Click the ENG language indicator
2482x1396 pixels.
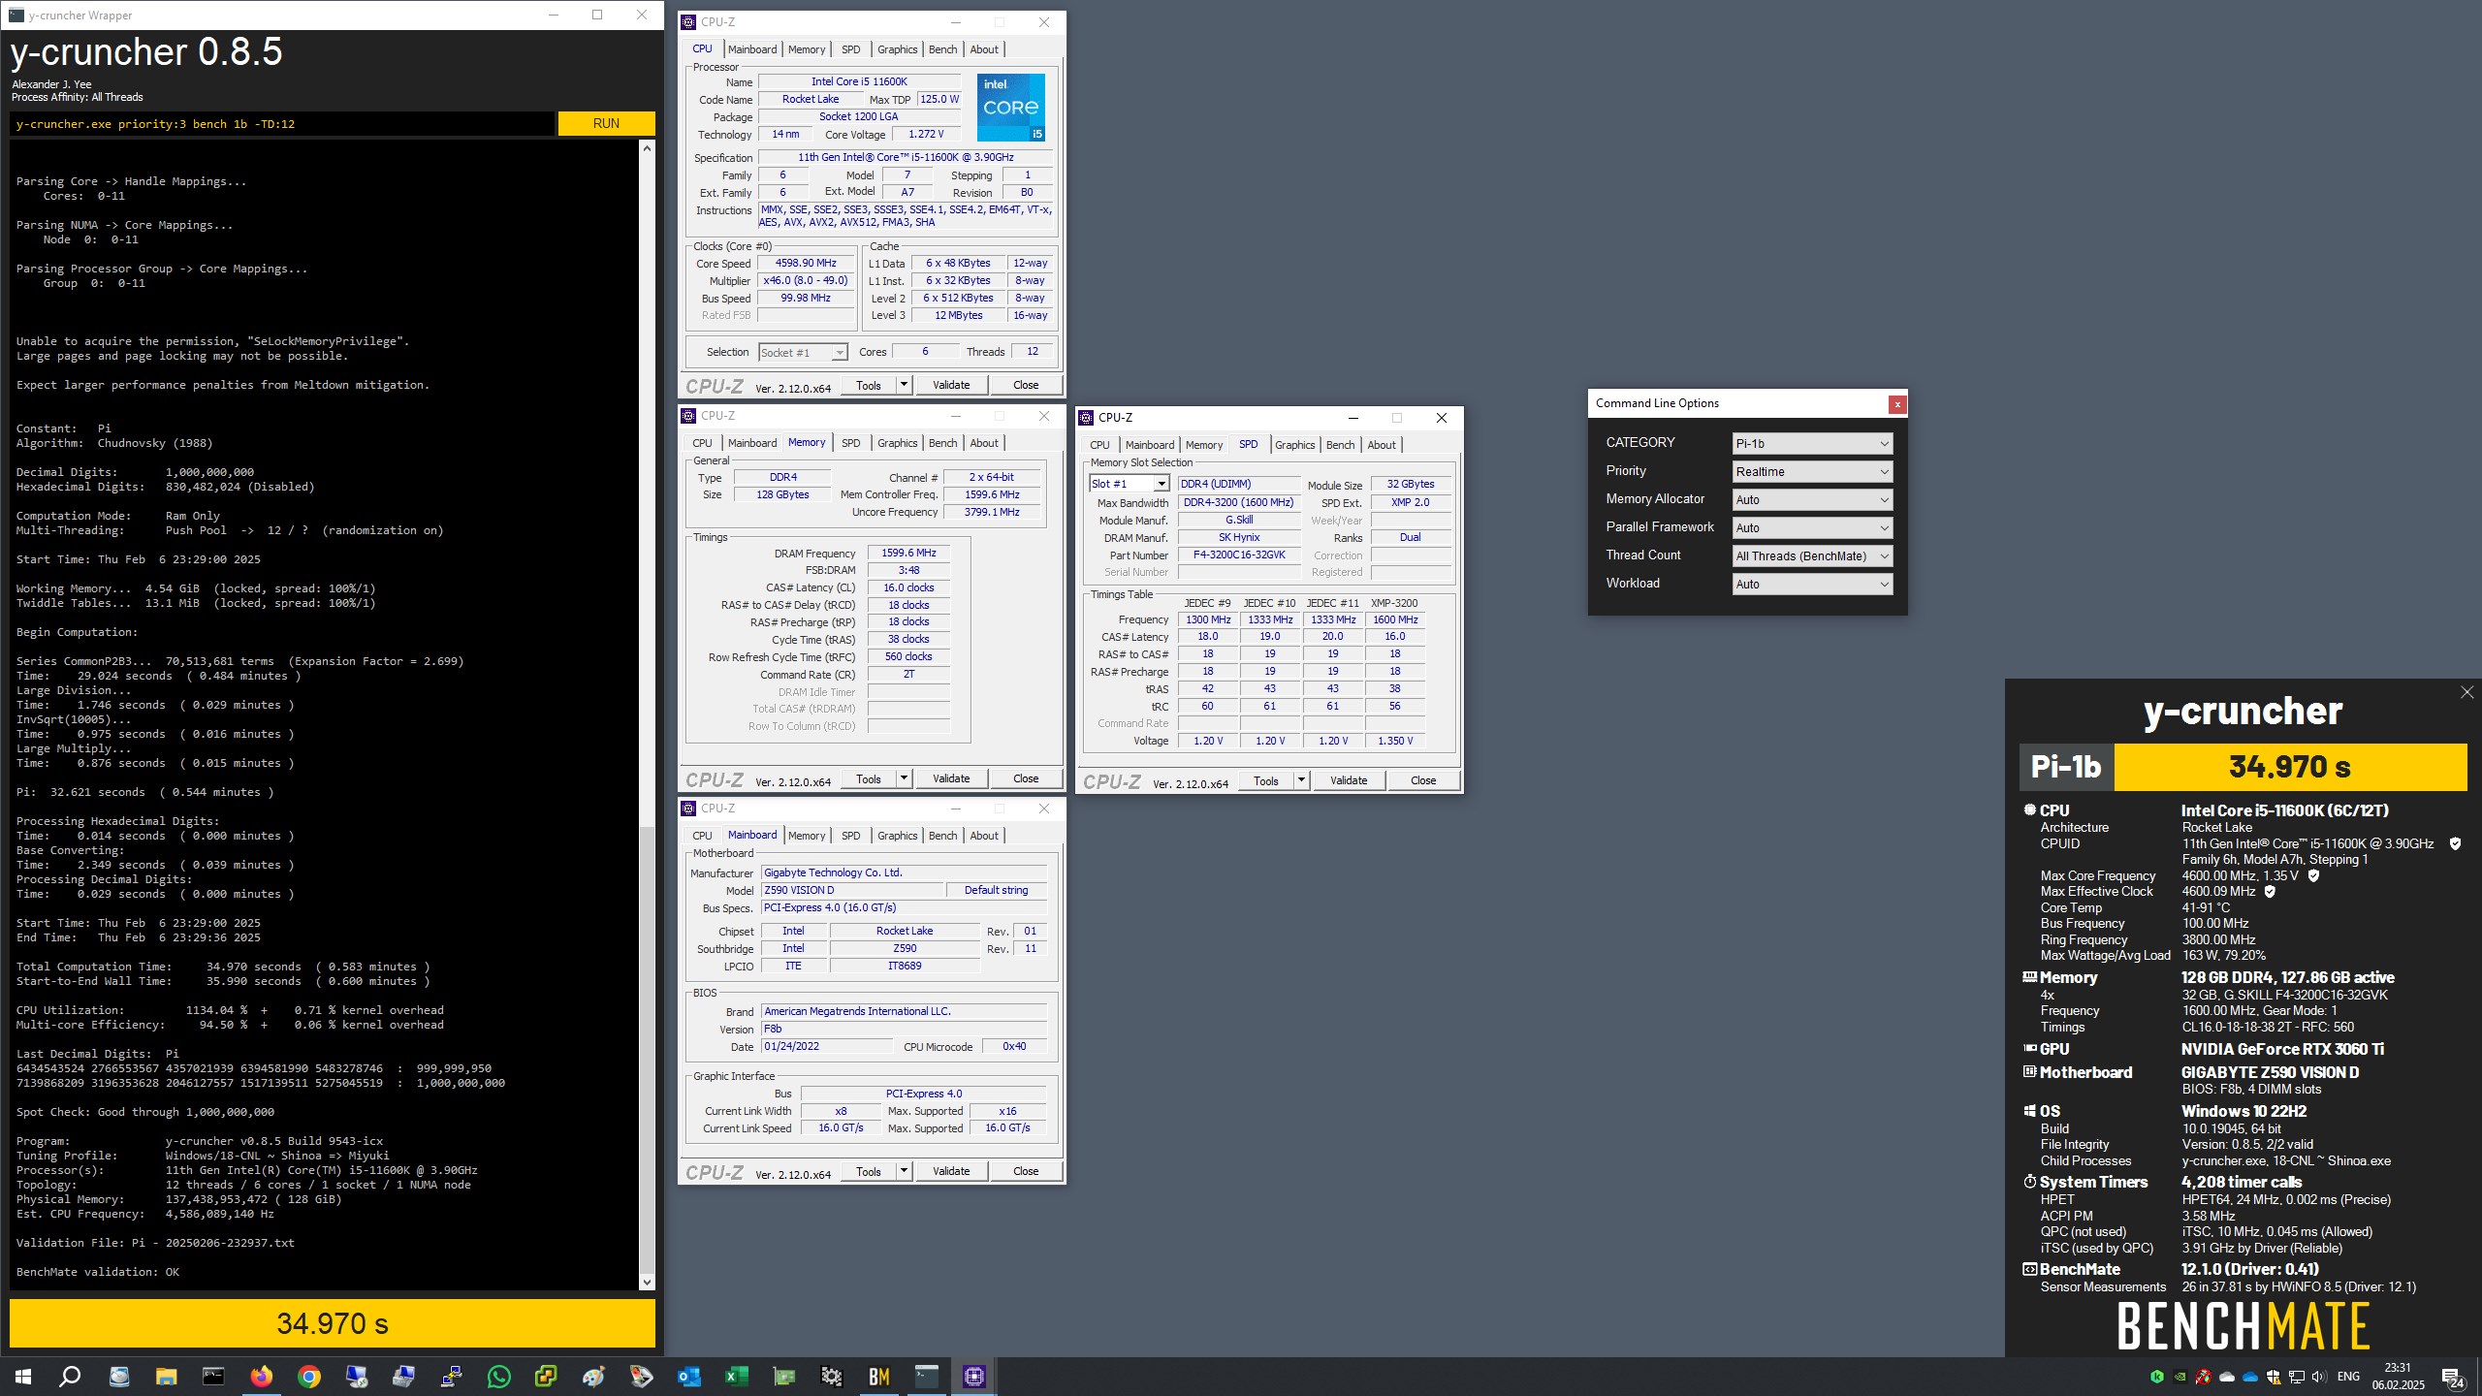2348,1377
